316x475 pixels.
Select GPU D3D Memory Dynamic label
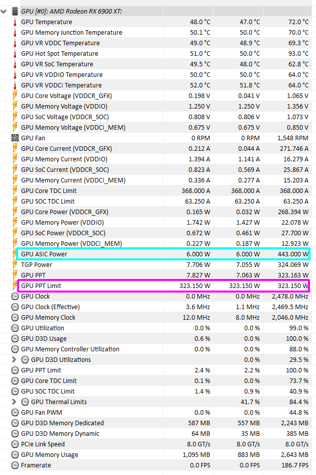tap(60, 434)
